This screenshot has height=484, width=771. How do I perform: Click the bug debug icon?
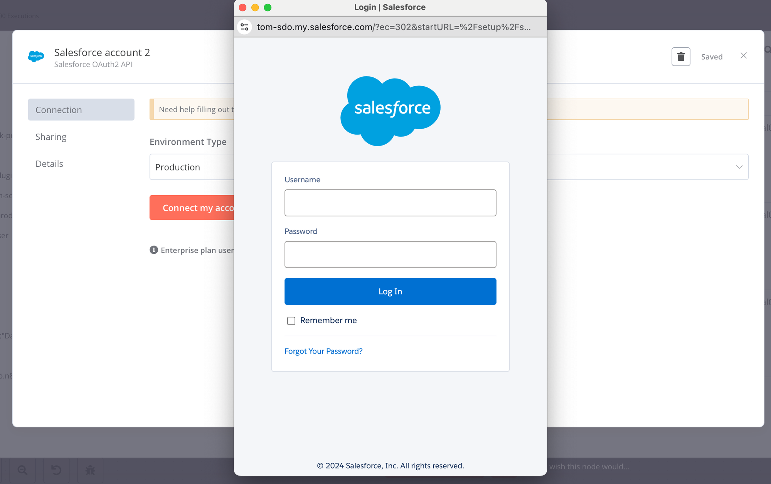90,470
